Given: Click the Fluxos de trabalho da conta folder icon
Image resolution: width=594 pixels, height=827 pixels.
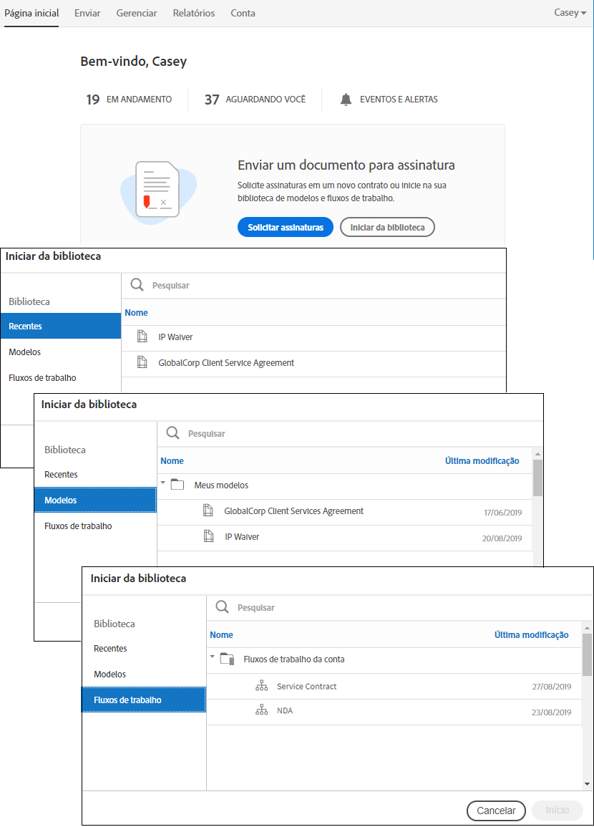Looking at the screenshot, I should click(x=227, y=659).
